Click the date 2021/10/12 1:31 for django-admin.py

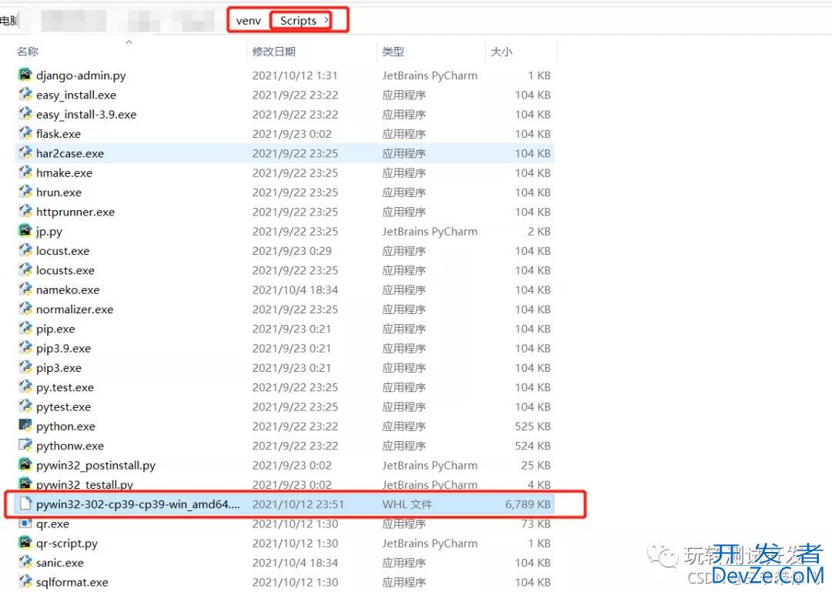coord(295,75)
